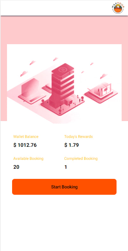Tap the Start Booking button
Screen dimensions: 128x251
(x=64, y=187)
